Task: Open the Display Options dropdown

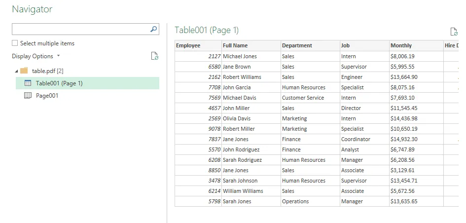Action: [36, 56]
